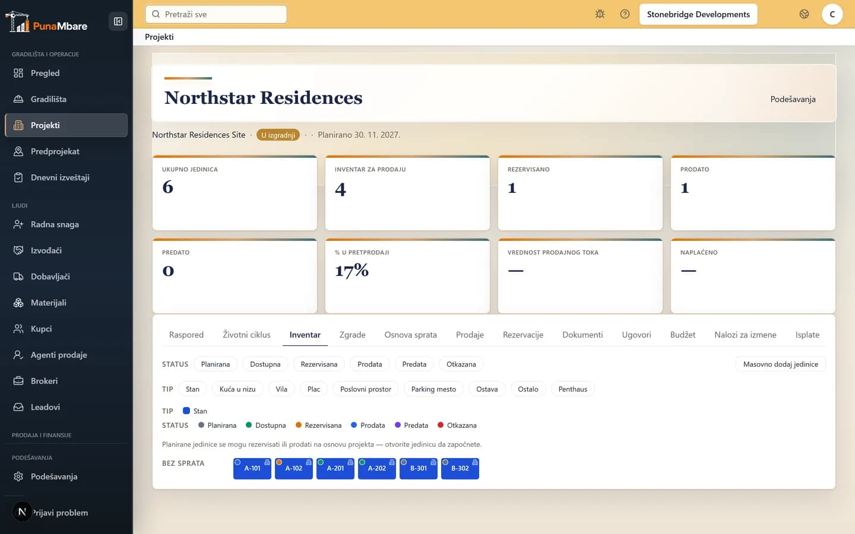
Task: Select the Inventar tab
Action: [305, 335]
